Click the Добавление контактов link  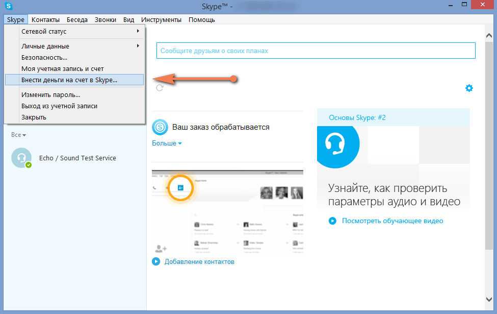tap(199, 262)
